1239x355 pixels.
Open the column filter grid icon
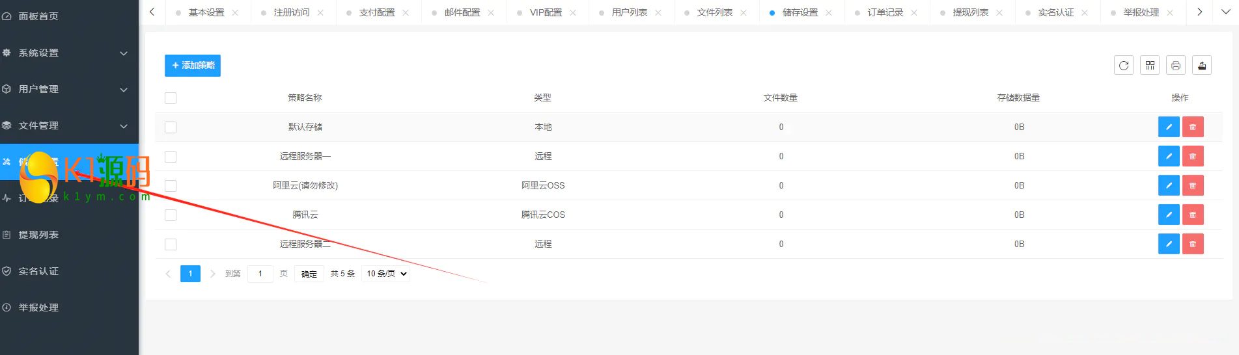coord(1150,66)
